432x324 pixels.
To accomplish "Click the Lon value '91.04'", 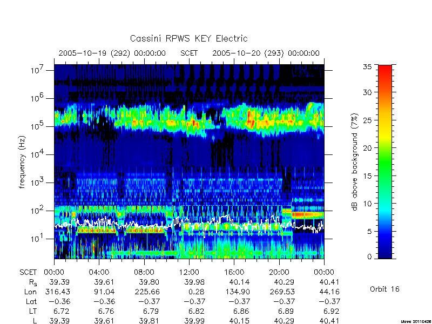I will pyautogui.click(x=104, y=292).
